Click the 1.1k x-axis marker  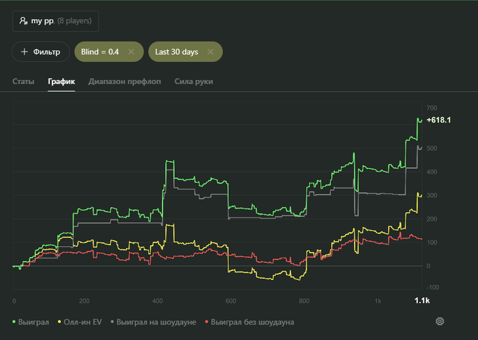[x=422, y=300]
